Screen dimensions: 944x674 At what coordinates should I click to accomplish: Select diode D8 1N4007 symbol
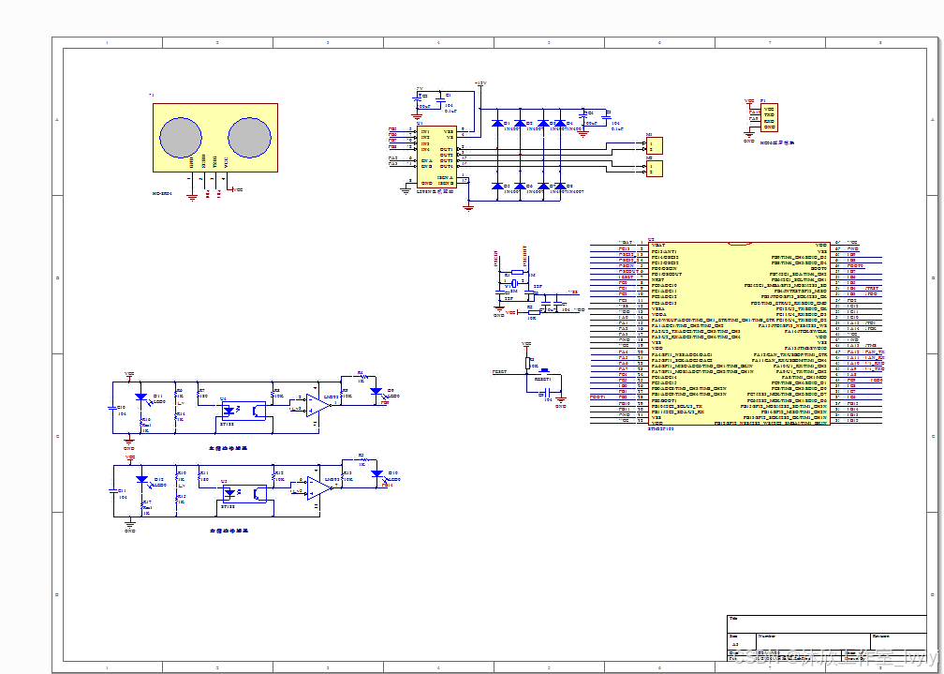click(560, 187)
